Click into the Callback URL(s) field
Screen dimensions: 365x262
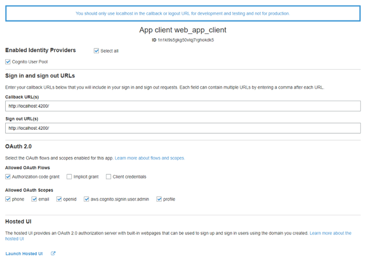click(182, 106)
